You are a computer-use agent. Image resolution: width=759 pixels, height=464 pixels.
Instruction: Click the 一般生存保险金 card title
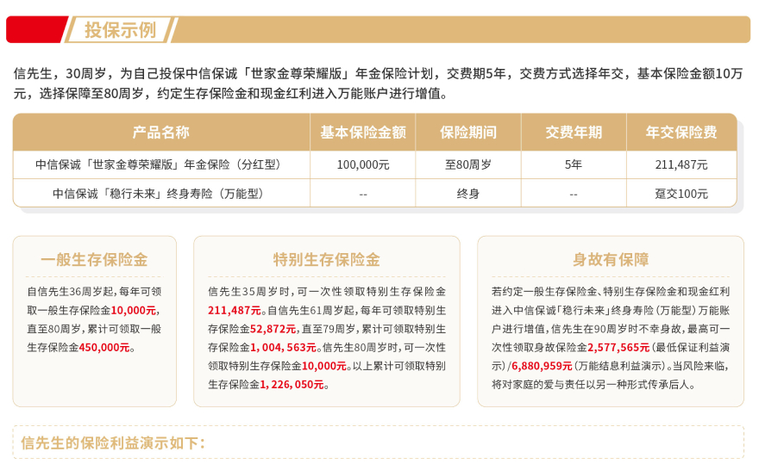[94, 260]
